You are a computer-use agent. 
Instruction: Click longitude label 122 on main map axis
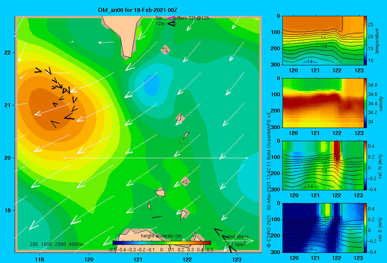point(188,259)
